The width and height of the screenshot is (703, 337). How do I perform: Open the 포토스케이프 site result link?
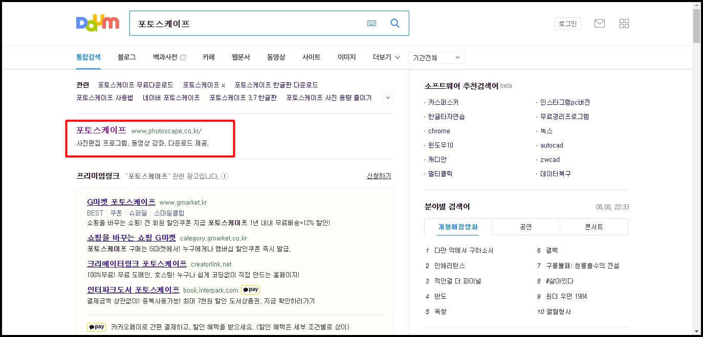pyautogui.click(x=101, y=130)
